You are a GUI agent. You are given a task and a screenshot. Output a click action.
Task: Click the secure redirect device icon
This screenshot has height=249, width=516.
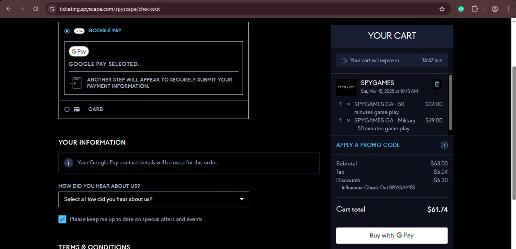click(76, 83)
